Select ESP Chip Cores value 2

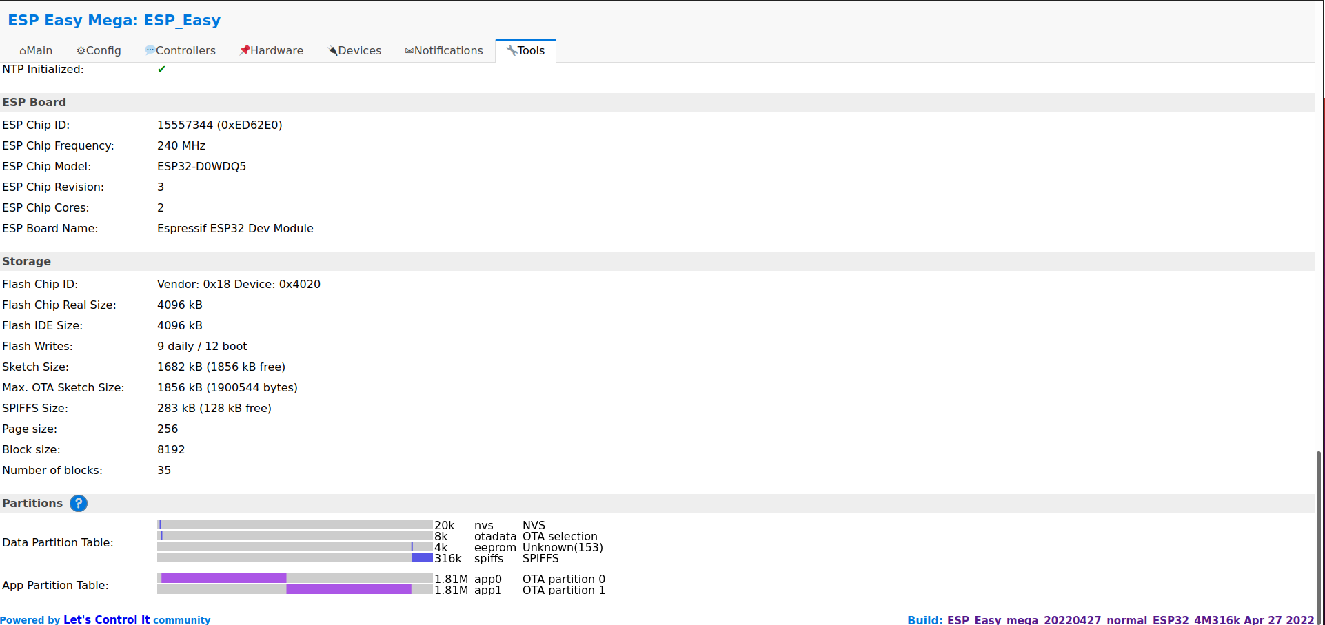161,208
